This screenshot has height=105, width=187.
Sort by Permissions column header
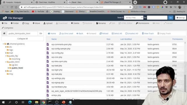pos(177,39)
